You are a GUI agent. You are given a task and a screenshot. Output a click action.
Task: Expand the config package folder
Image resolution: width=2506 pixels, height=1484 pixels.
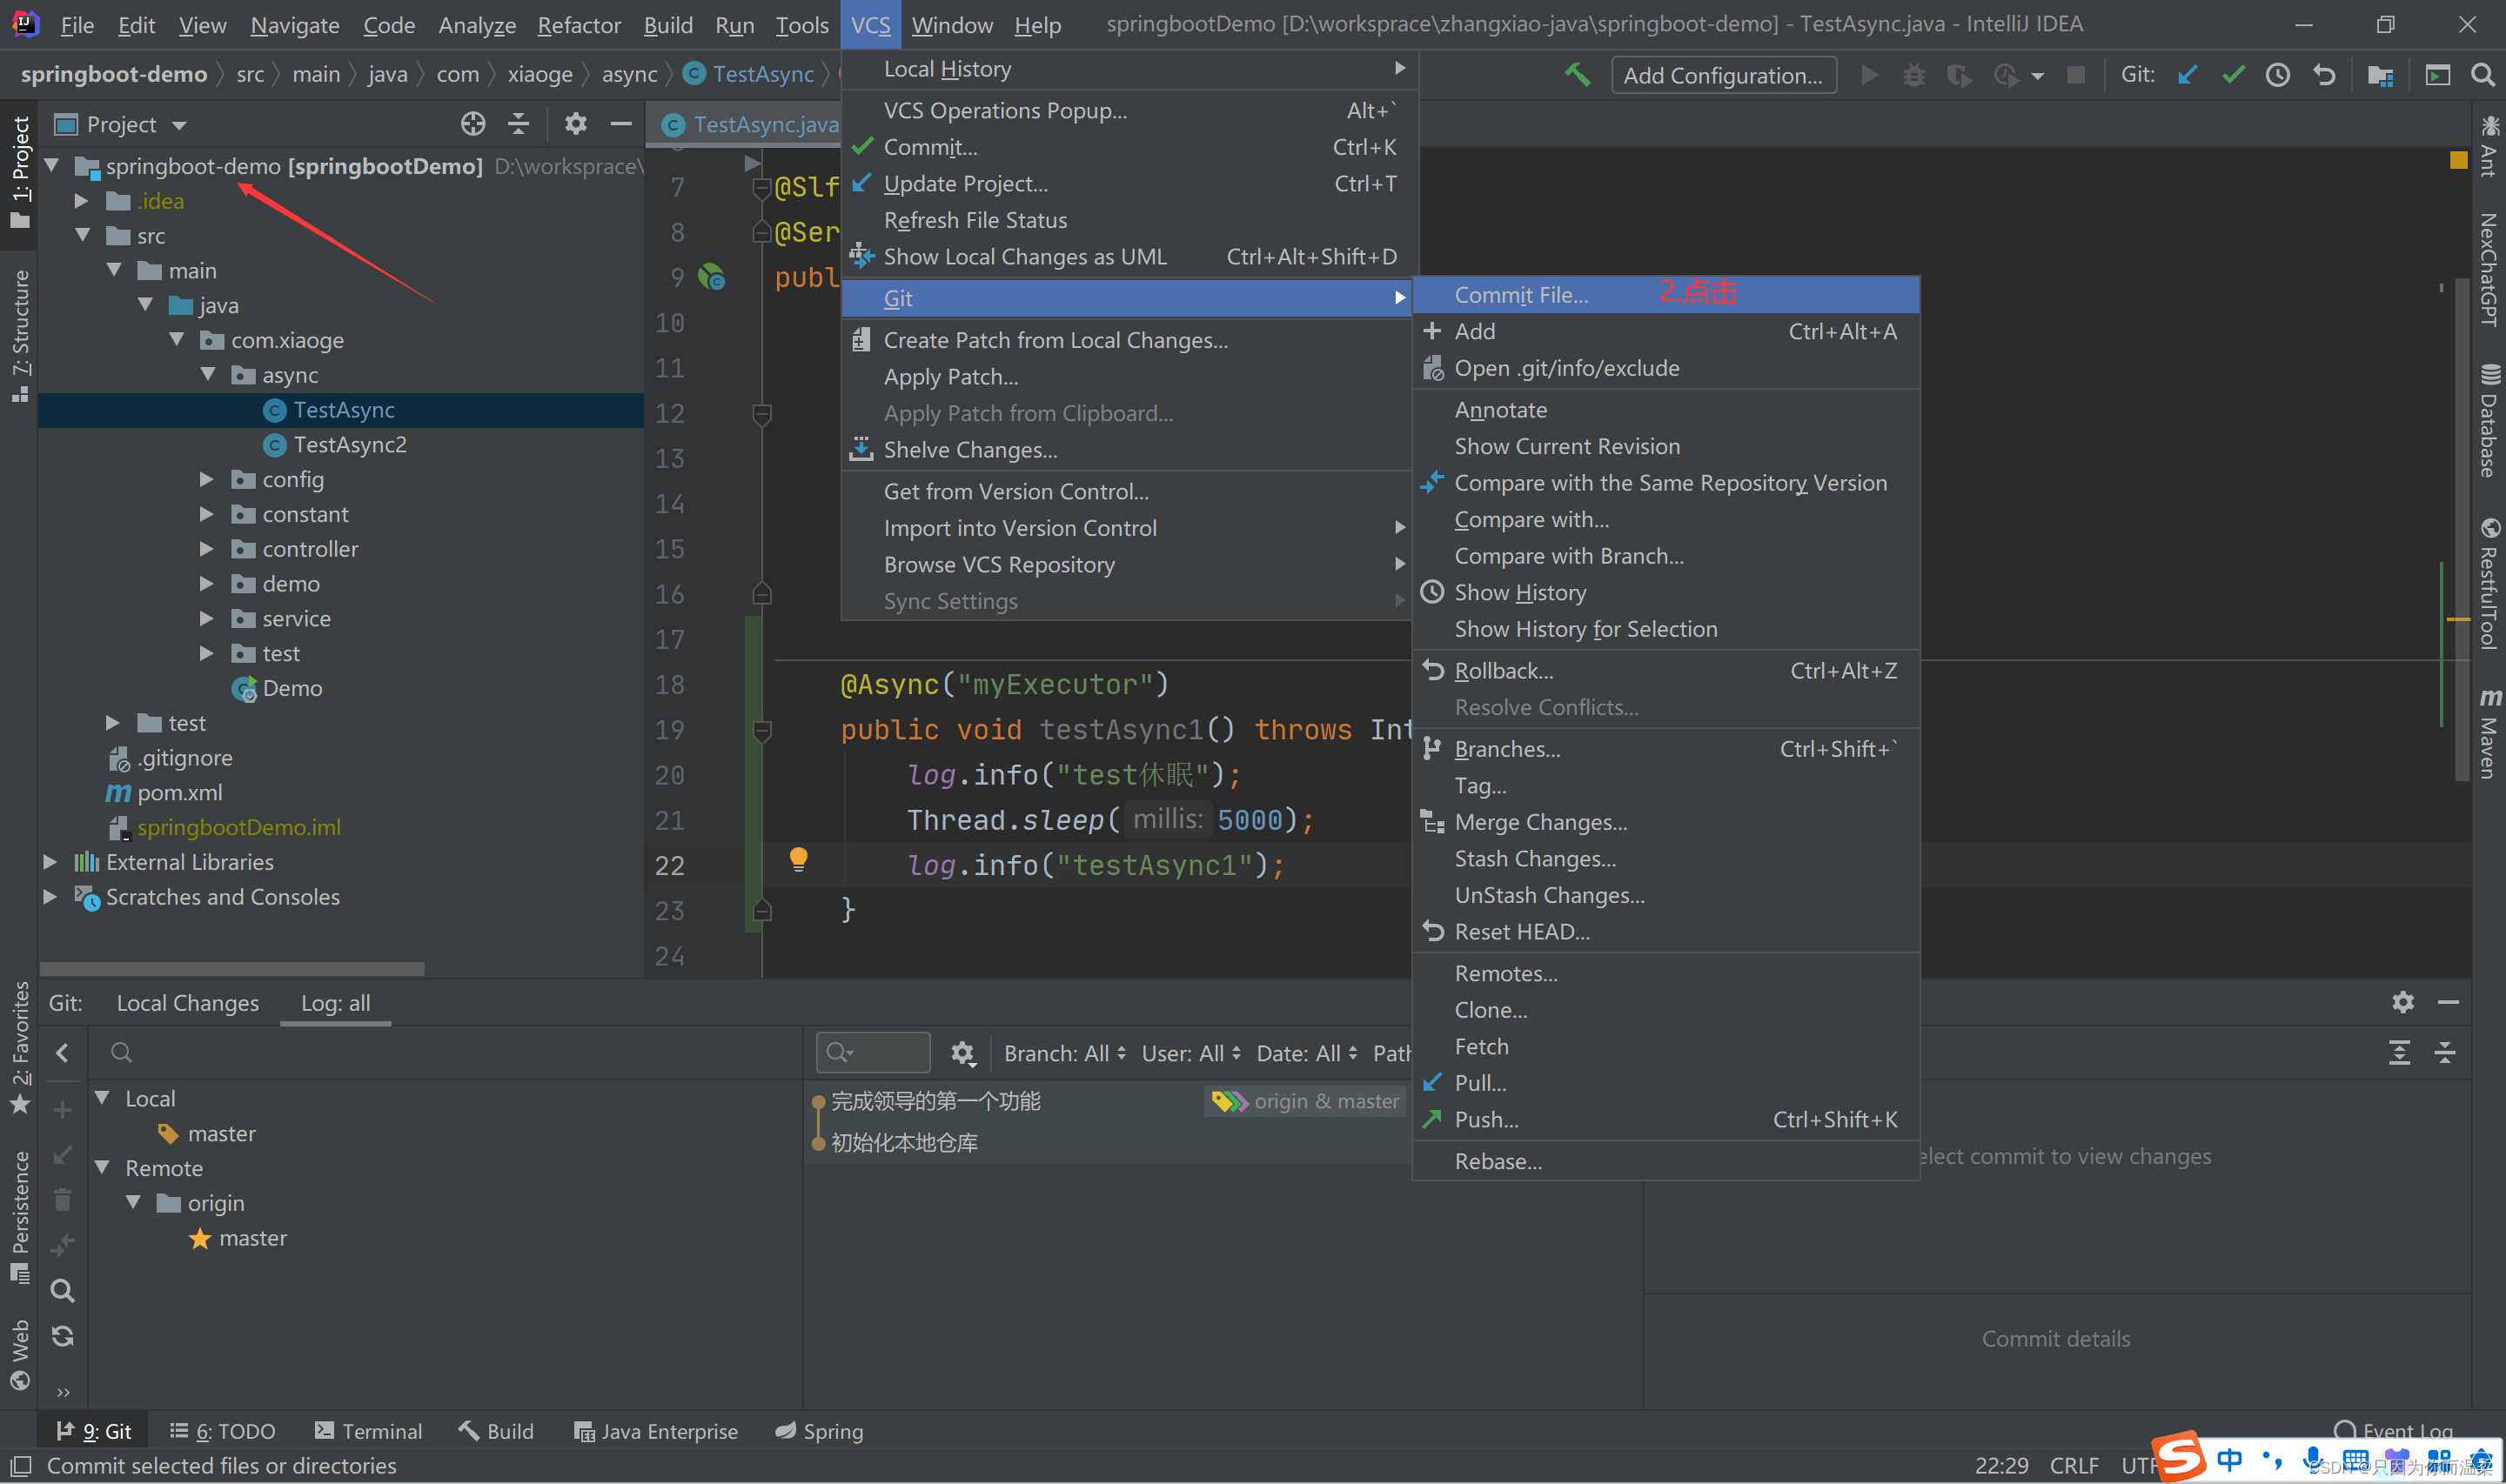click(x=206, y=480)
